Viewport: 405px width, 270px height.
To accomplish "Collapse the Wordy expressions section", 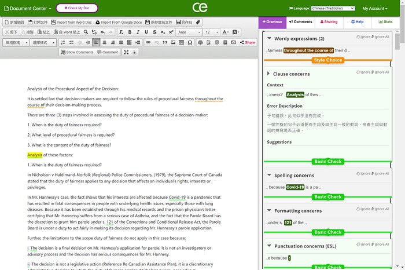I will tap(268, 39).
